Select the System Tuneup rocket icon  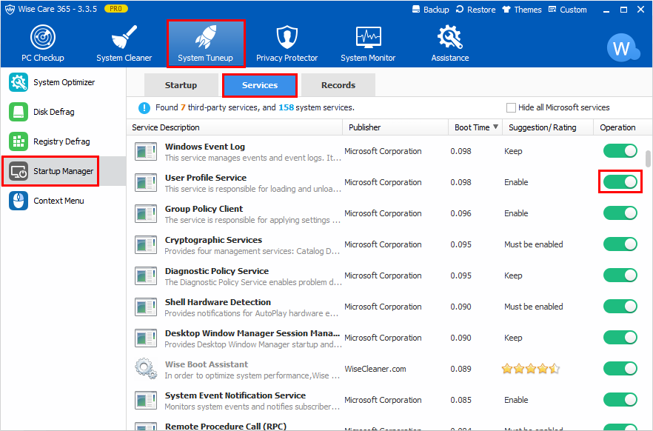click(x=206, y=36)
